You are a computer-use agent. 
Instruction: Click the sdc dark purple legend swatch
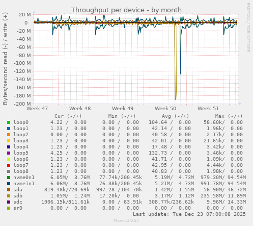tap(9, 202)
